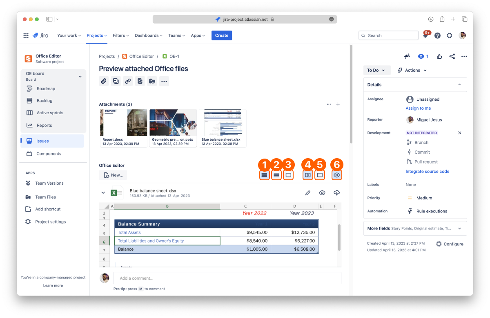The image size is (490, 318).
Task: Open notifications bell with 9+ badge
Action: (425, 35)
